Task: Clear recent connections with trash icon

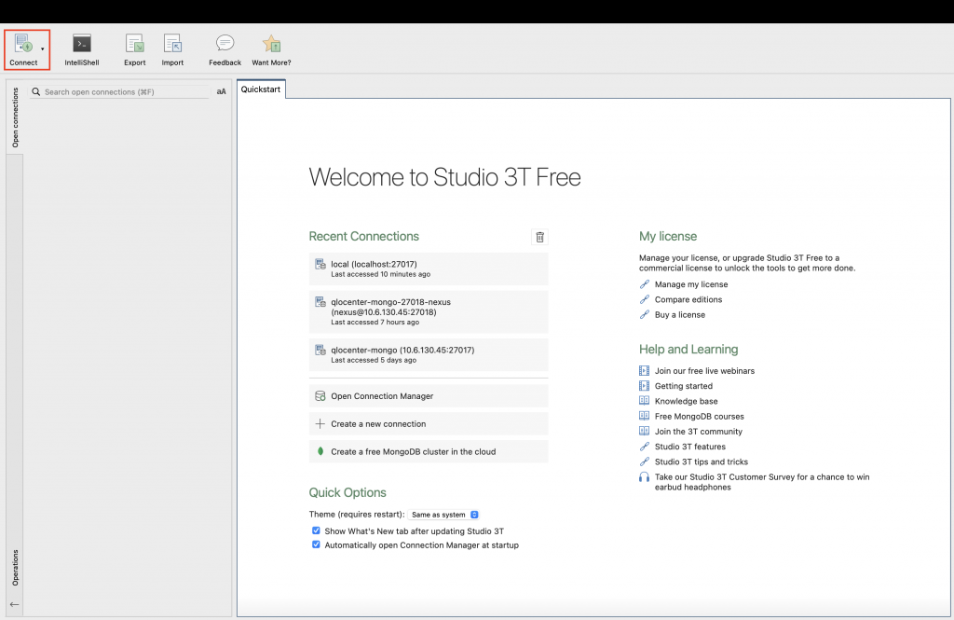Action: [539, 237]
